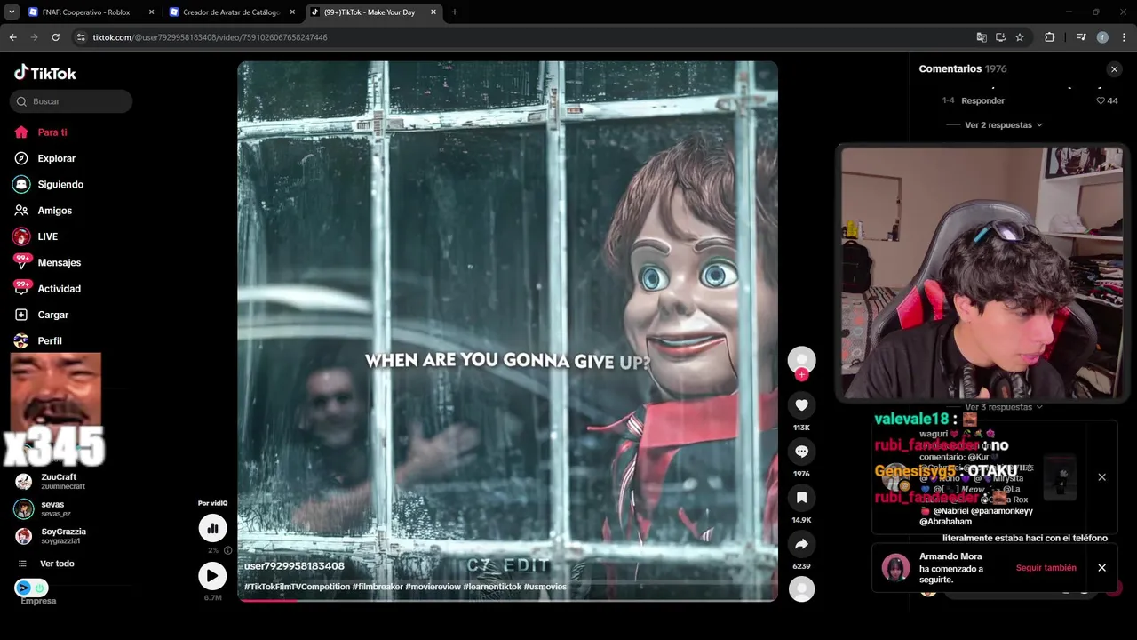Dismiss the mention notification popup

click(x=1101, y=477)
